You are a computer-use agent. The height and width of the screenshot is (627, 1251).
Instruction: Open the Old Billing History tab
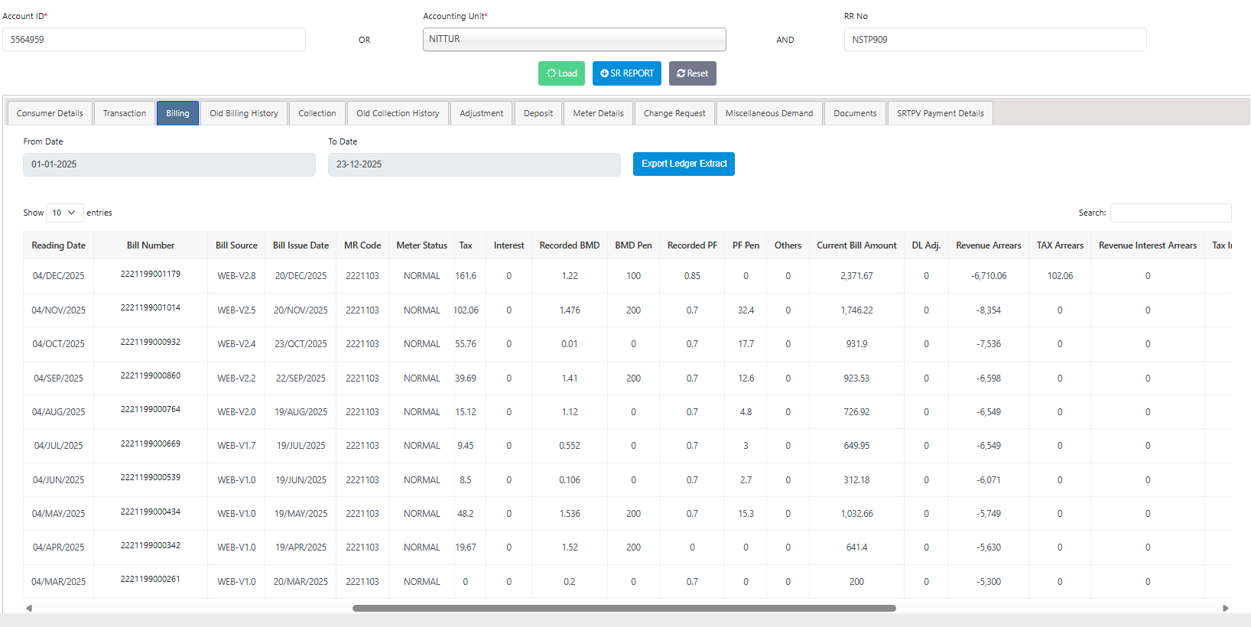coord(244,113)
